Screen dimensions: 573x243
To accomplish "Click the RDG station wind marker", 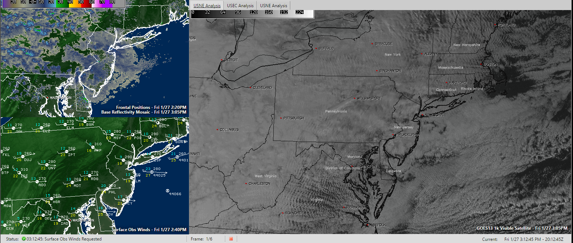I will pos(89,175).
